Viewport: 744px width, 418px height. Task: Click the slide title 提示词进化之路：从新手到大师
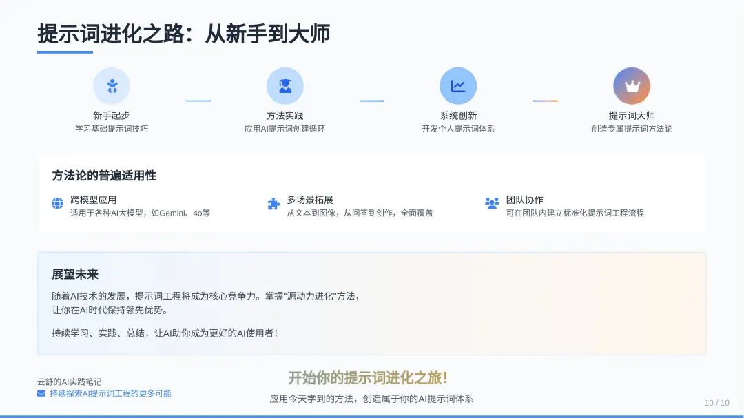(184, 34)
